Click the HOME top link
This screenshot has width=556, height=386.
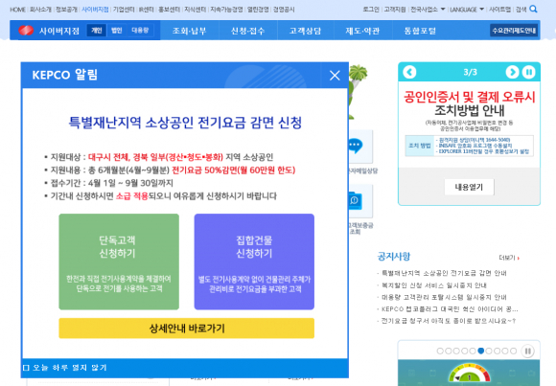pyautogui.click(x=17, y=10)
